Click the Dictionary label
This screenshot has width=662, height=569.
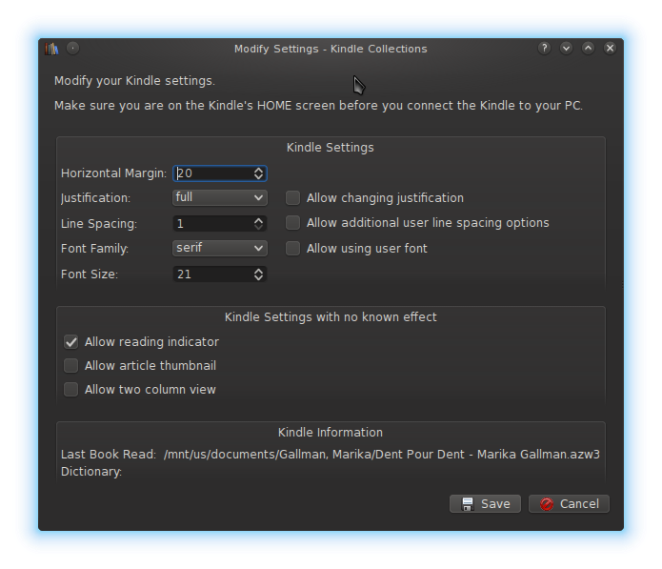(x=91, y=472)
